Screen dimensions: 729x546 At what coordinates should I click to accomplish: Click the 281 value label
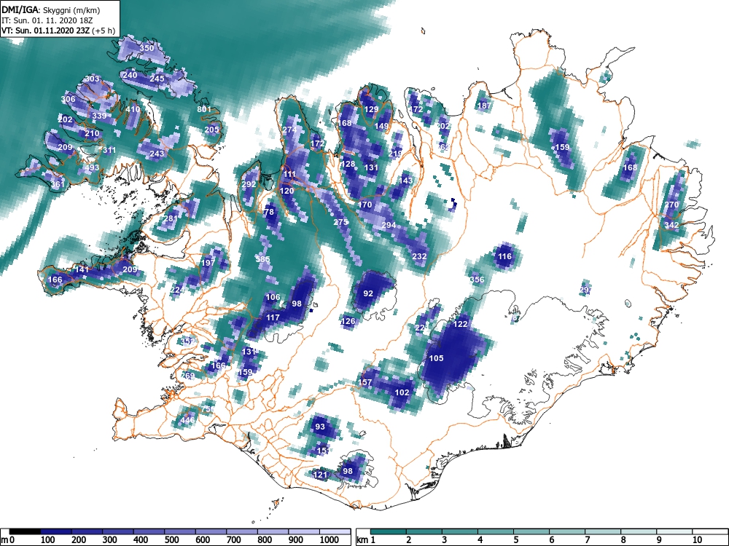[x=171, y=218]
